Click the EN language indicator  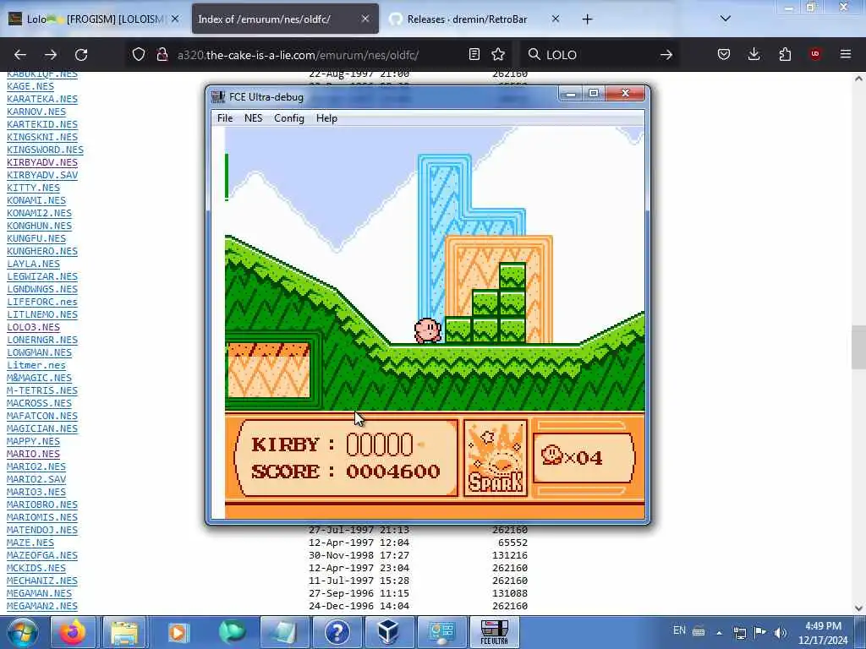[x=679, y=630]
